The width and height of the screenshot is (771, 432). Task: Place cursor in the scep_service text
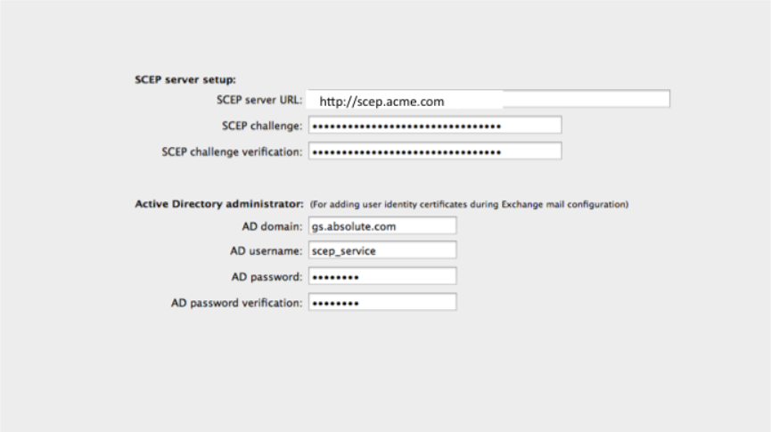click(344, 251)
